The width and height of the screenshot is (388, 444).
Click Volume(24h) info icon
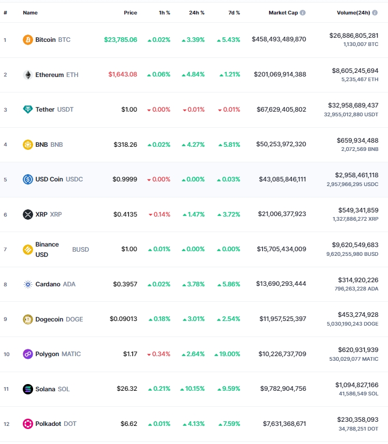tap(375, 13)
